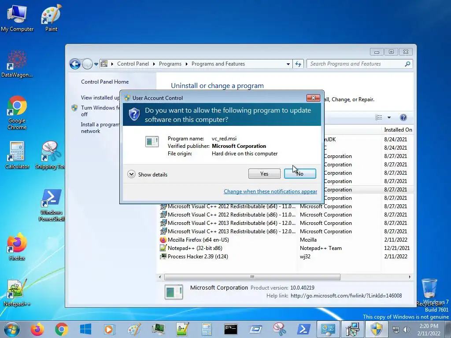Expand arrow after Programs breadcrumb
Image resolution: width=451 pixels, height=338 pixels.
(x=186, y=64)
